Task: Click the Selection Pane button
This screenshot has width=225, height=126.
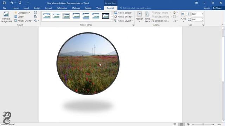Action: [x=160, y=21]
